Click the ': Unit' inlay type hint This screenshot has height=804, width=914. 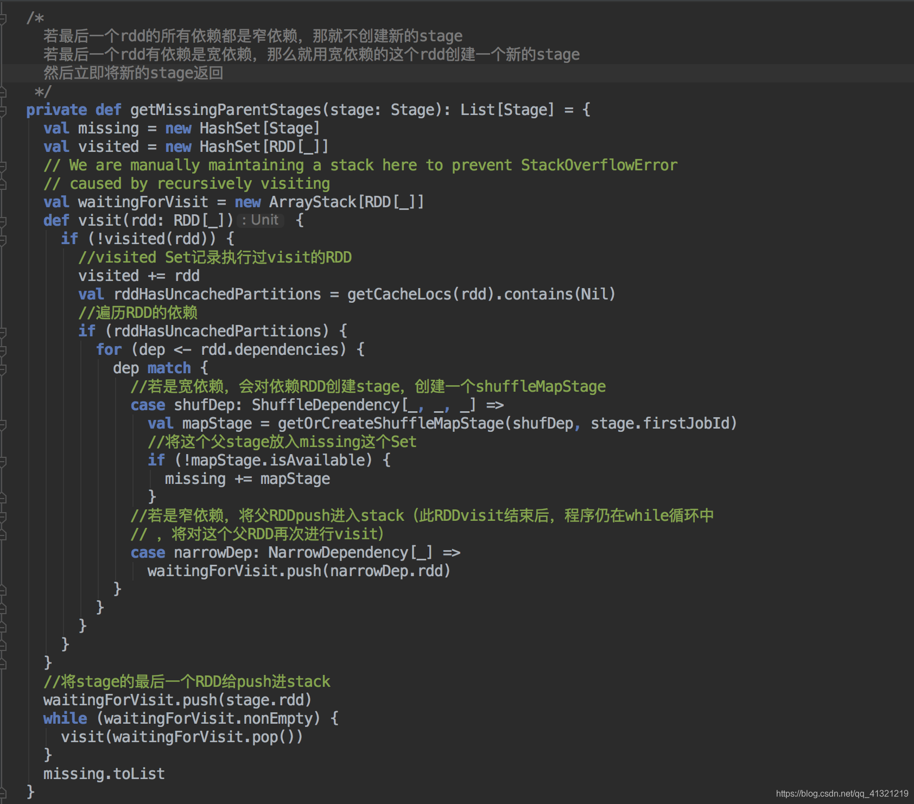click(261, 220)
